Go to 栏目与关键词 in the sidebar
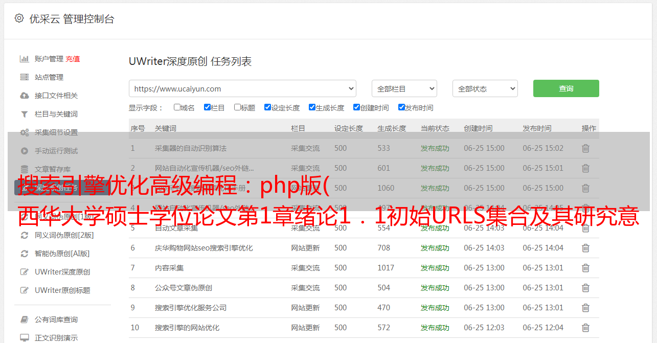Screen dimensions: 657x343 click(x=56, y=114)
